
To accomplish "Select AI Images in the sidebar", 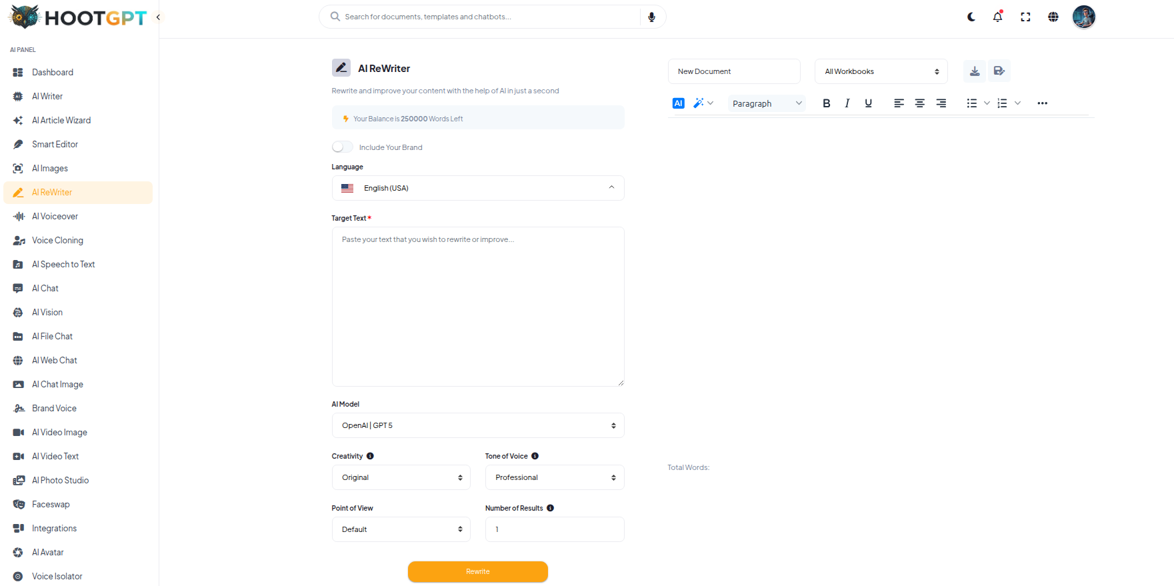I will pyautogui.click(x=78, y=168).
